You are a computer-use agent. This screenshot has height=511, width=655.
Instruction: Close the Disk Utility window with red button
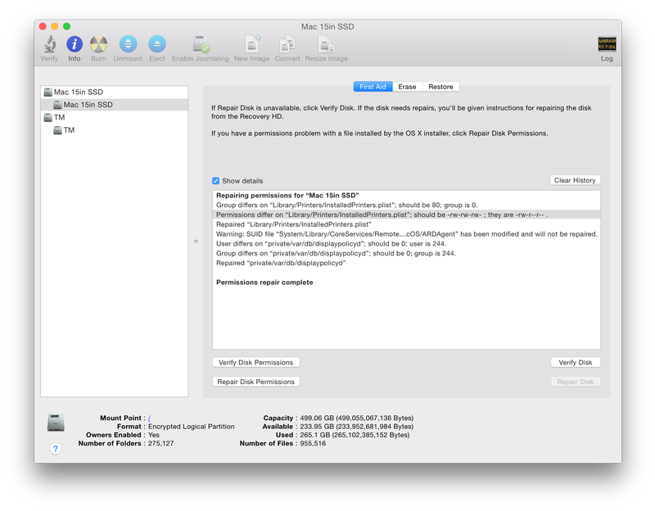(x=43, y=26)
